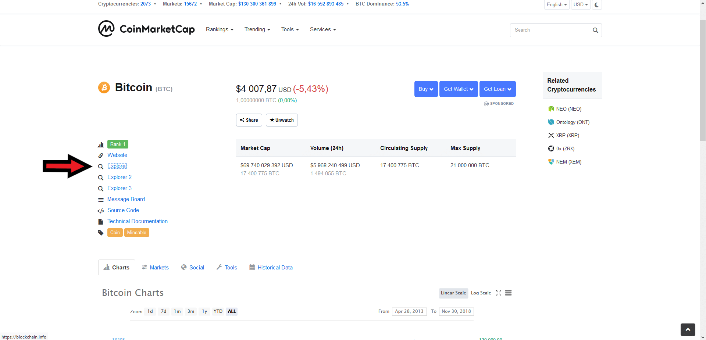Expand the Get Wallet dropdown
This screenshot has height=340, width=706.
459,89
